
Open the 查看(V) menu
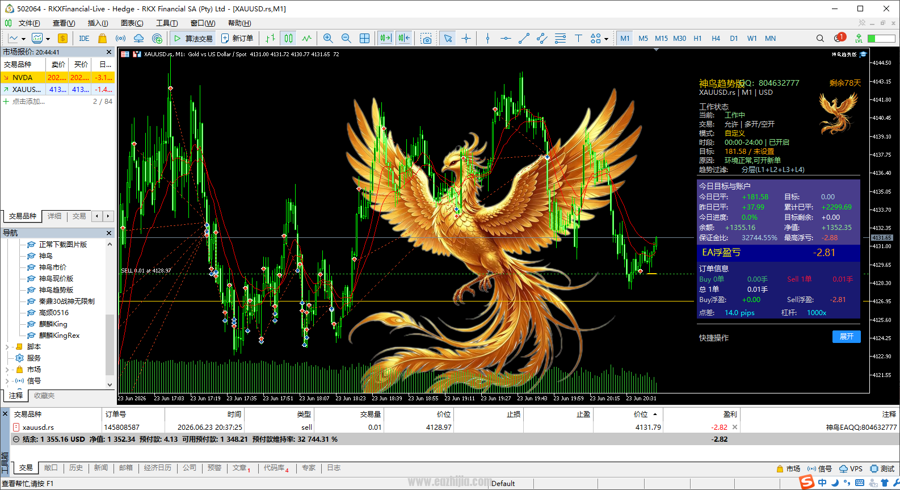[x=64, y=23]
